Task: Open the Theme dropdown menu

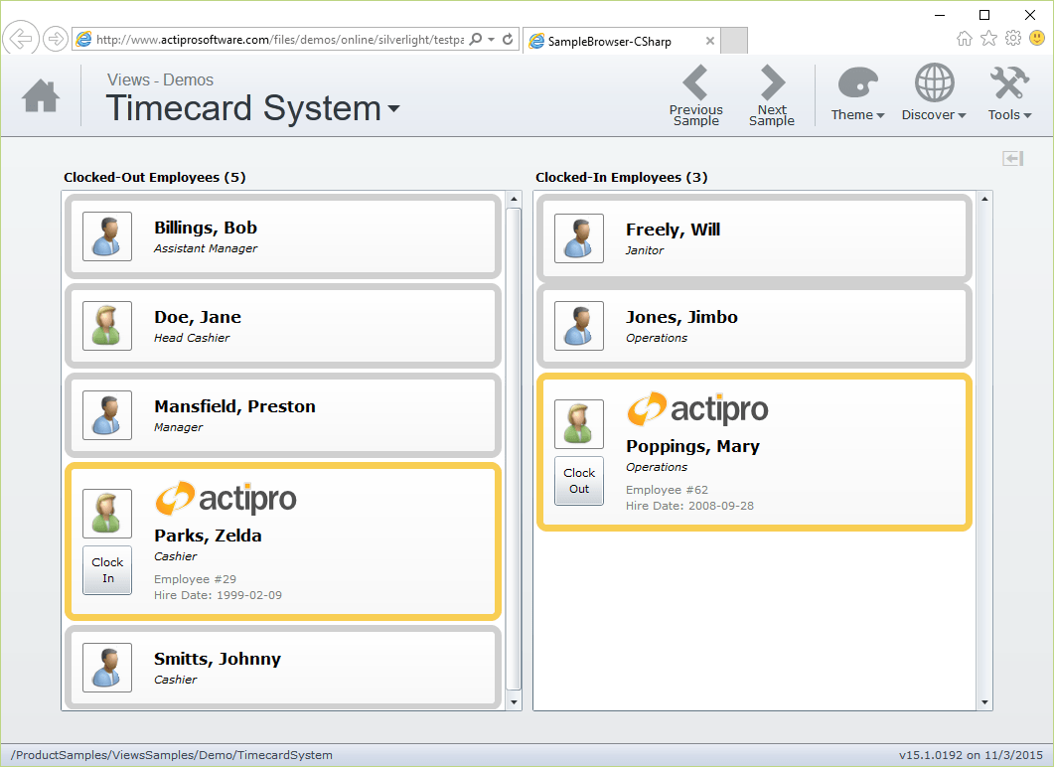Action: coord(856,114)
